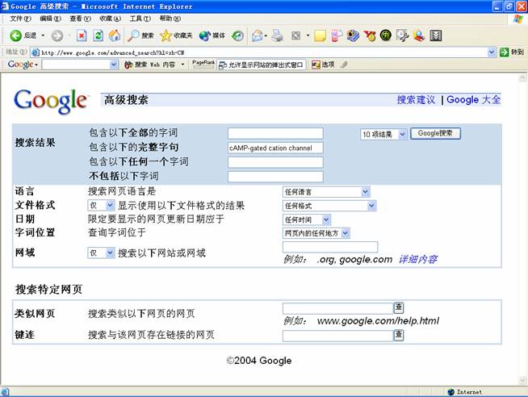Go to the Home page icon

[115, 36]
